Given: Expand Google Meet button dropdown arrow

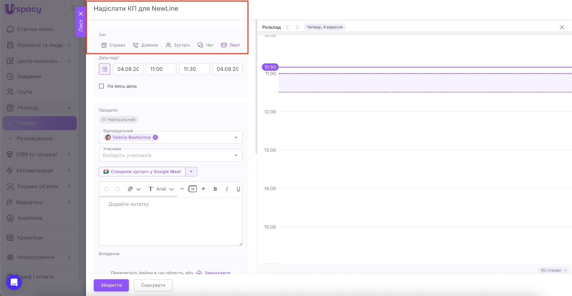Looking at the screenshot, I should click(x=191, y=172).
